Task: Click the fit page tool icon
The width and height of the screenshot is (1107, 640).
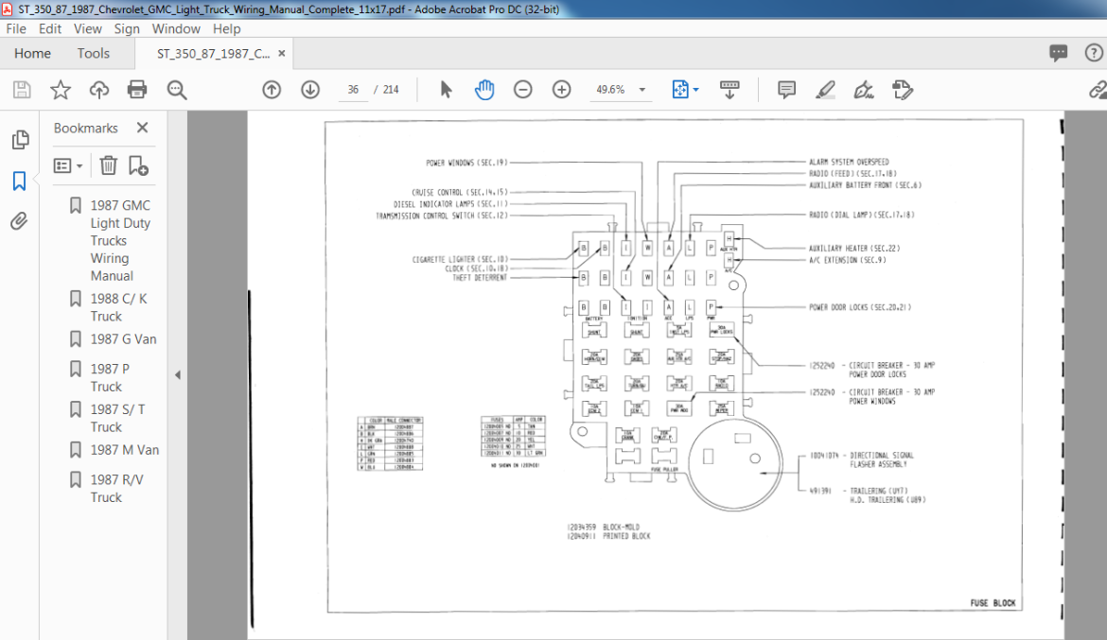Action: pyautogui.click(x=680, y=90)
